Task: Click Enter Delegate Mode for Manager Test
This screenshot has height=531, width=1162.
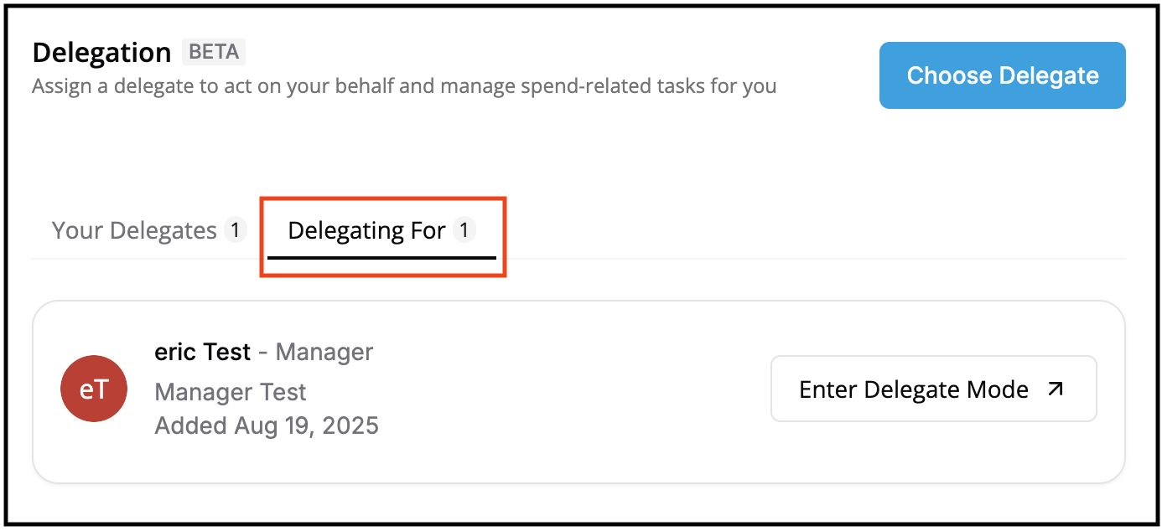Action: (933, 389)
